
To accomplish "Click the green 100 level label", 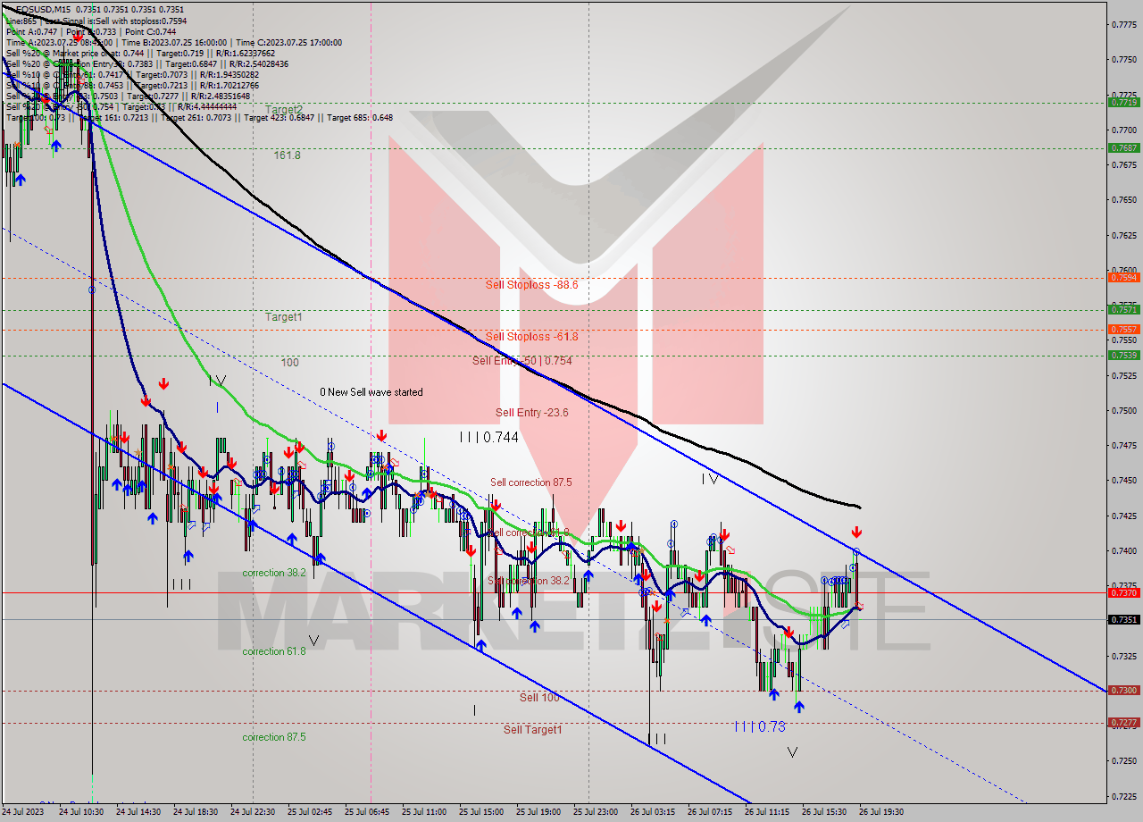I will click(x=289, y=363).
